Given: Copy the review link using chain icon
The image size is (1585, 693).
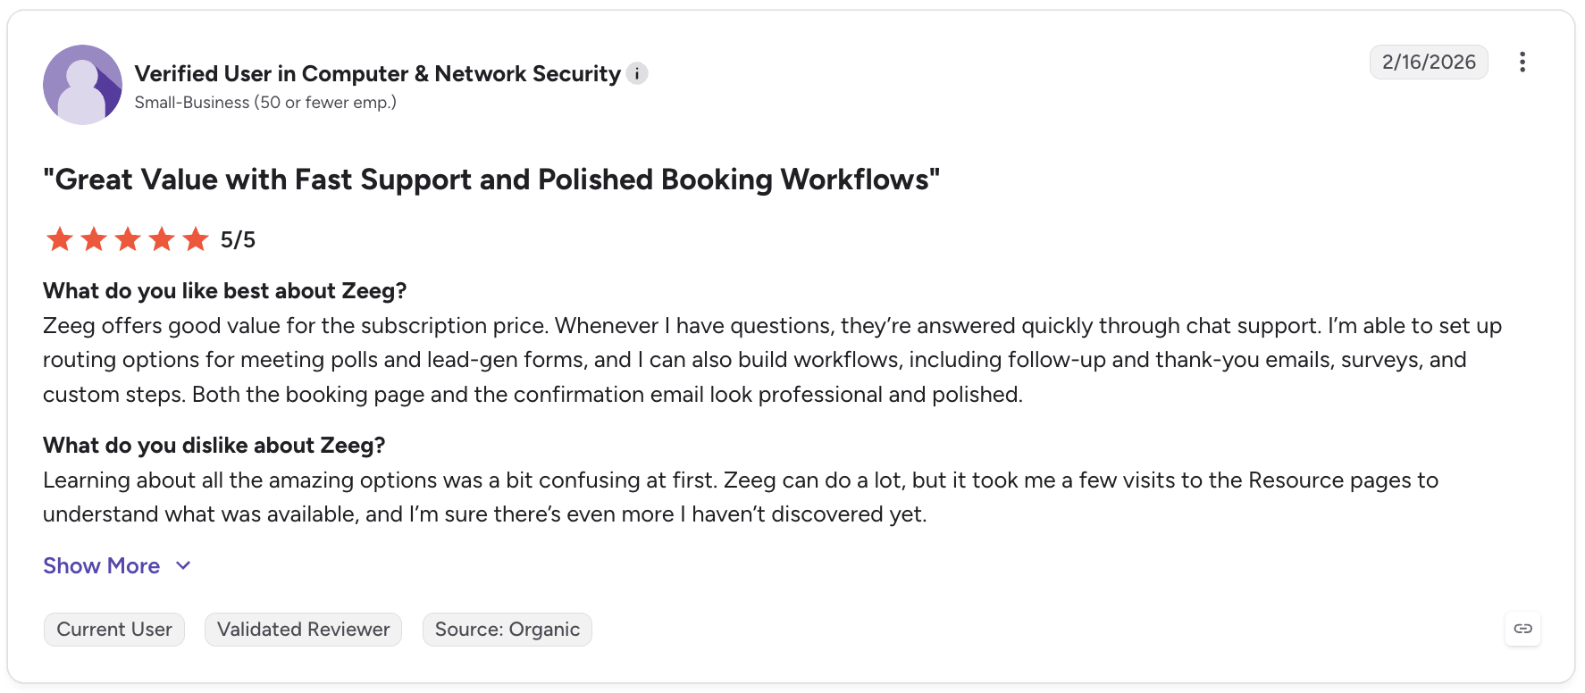Looking at the screenshot, I should (x=1523, y=629).
